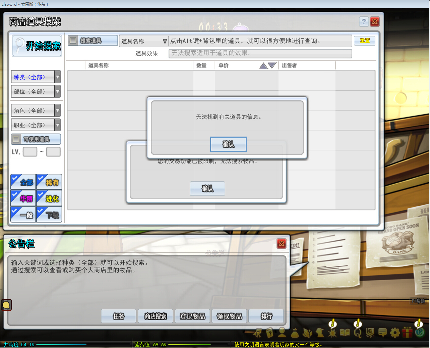
Task: Confirm the 交易功能已被限制 dialog
Action: [x=207, y=189]
